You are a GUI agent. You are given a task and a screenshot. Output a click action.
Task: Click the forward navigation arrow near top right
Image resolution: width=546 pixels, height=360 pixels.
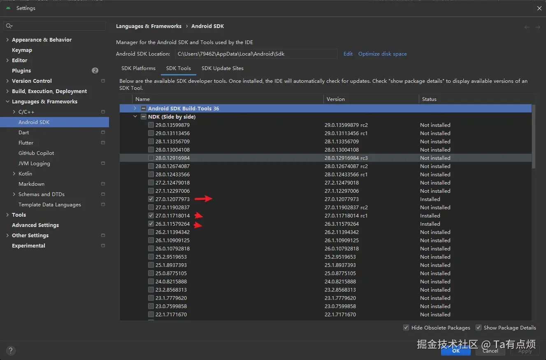click(537, 26)
